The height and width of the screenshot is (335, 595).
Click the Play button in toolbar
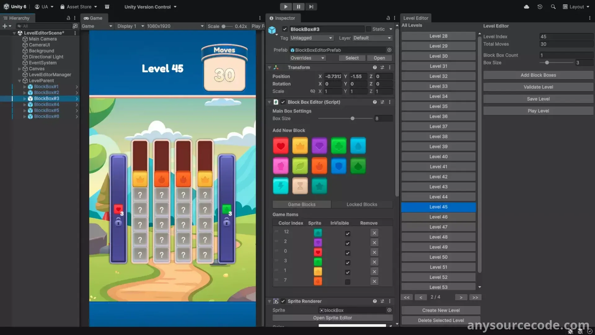(285, 7)
